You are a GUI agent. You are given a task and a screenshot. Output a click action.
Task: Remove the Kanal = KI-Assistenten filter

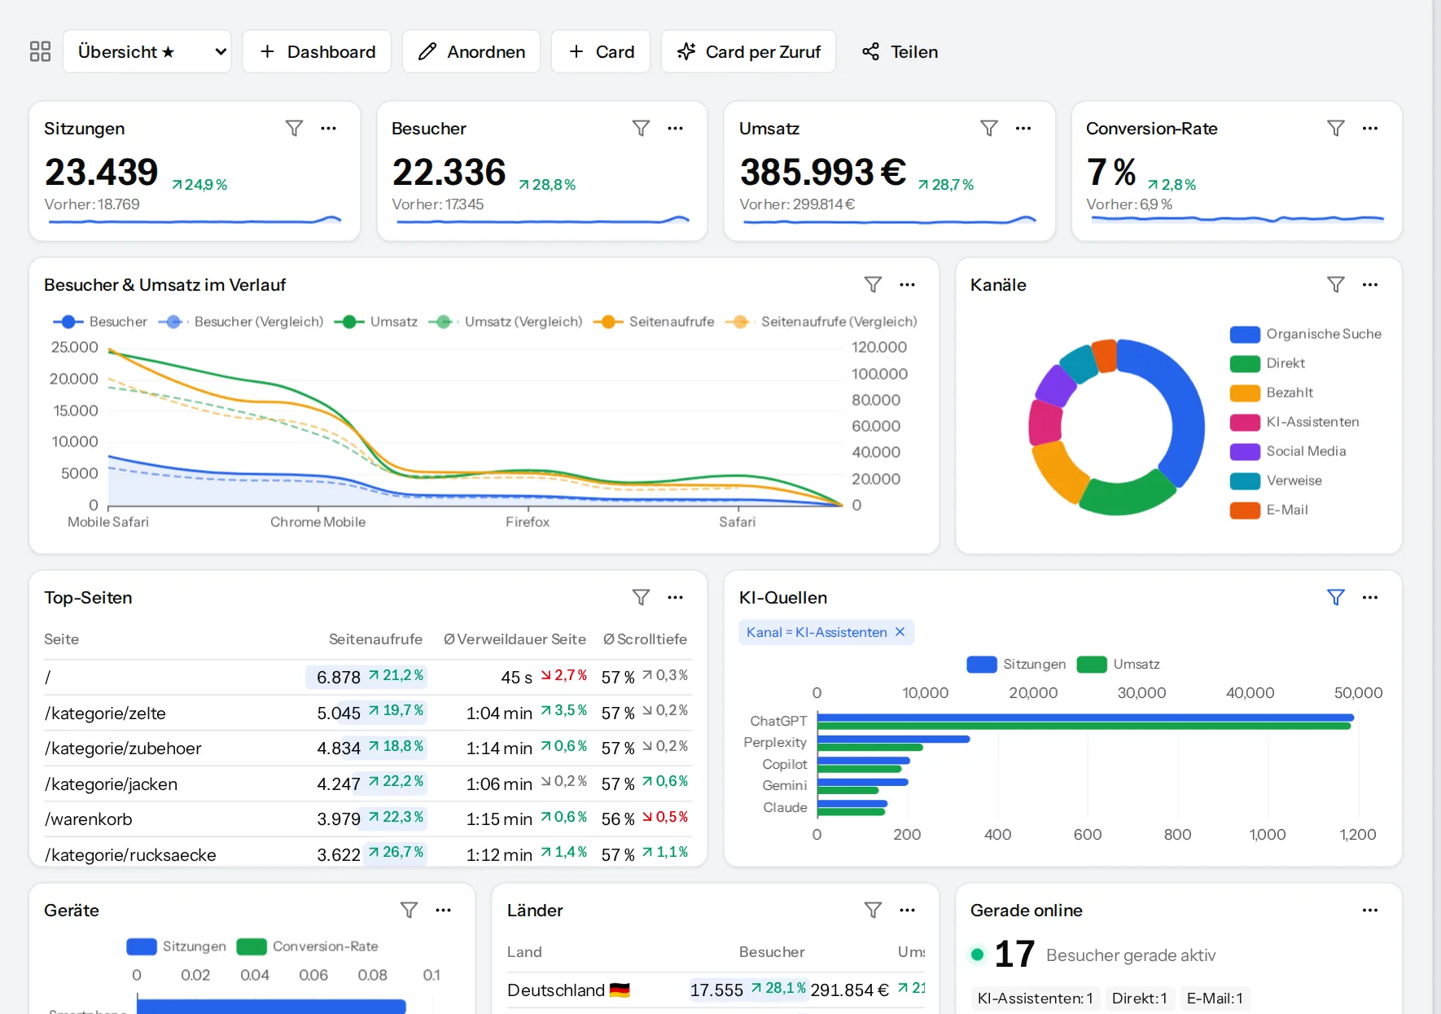[x=900, y=632]
